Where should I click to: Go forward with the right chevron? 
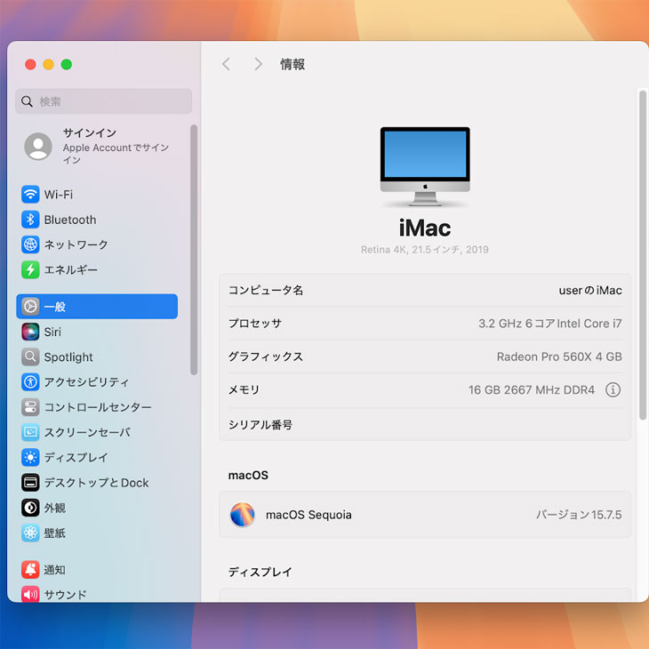258,64
